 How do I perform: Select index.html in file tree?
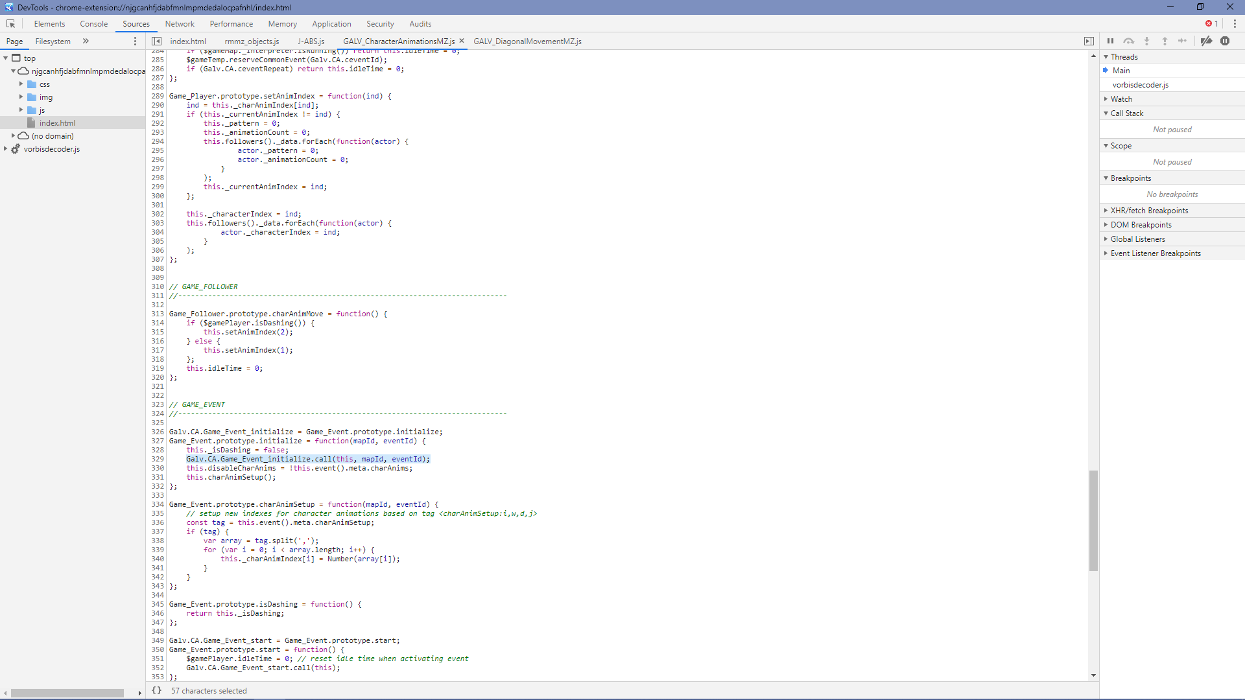[57, 122]
